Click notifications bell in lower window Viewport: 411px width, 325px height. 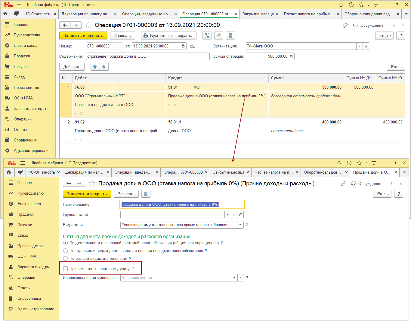point(339,163)
